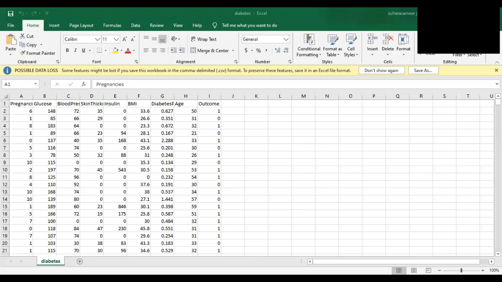Open Conditional Formatting menu

(x=309, y=45)
